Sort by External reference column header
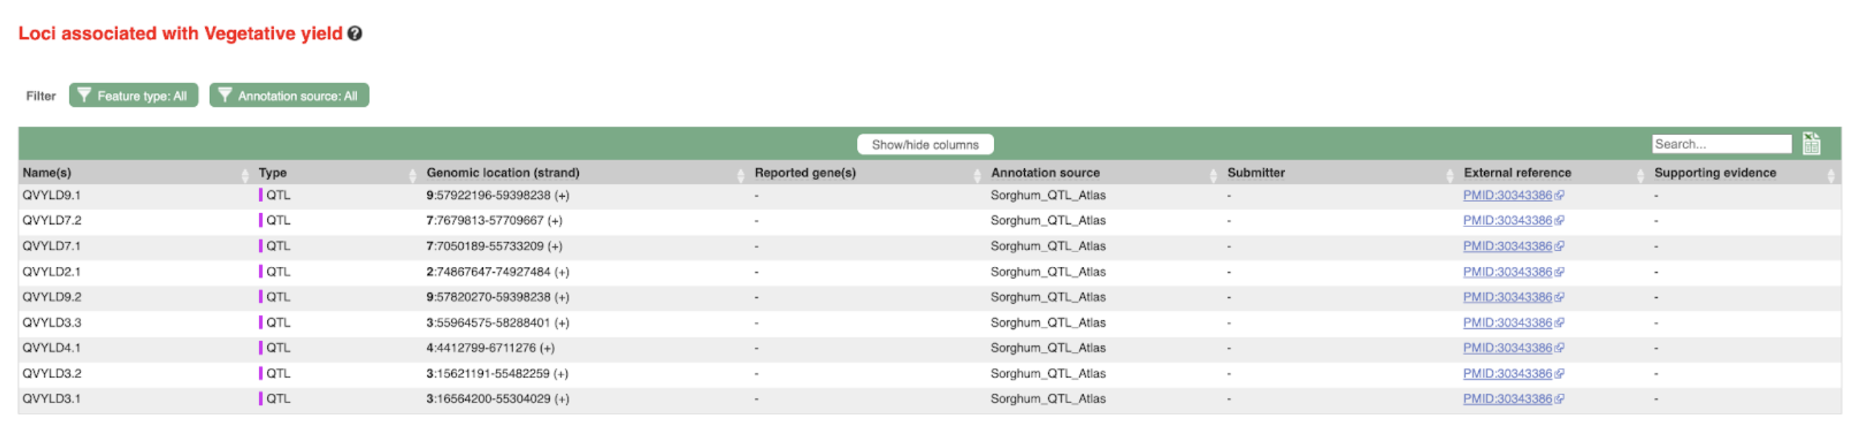1855x441 pixels. pyautogui.click(x=1517, y=173)
